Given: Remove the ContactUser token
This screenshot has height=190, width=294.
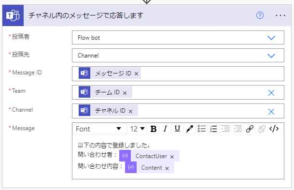Looking at the screenshot, I should pos(172,157).
